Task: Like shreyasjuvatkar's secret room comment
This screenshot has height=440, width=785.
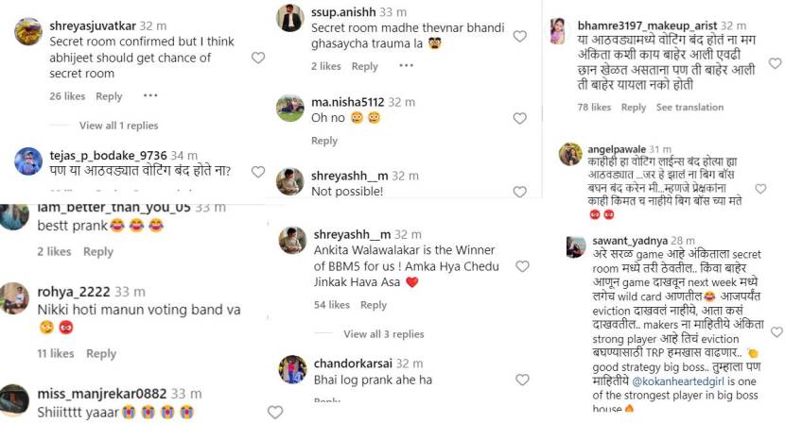Action: pyautogui.click(x=258, y=58)
